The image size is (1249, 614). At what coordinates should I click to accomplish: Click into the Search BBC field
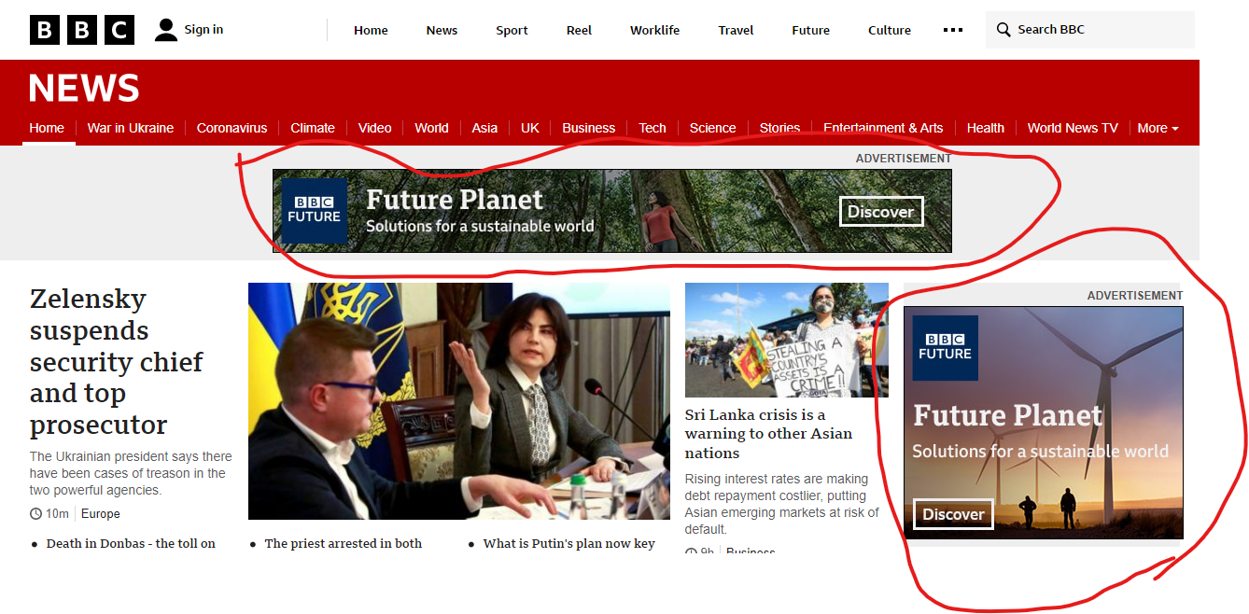[1090, 30]
